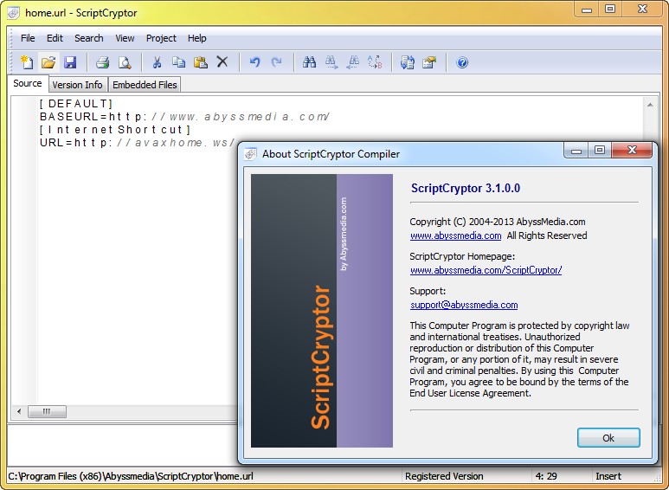
Task: Click the Find Previous binoculars icon
Action: coord(353,62)
